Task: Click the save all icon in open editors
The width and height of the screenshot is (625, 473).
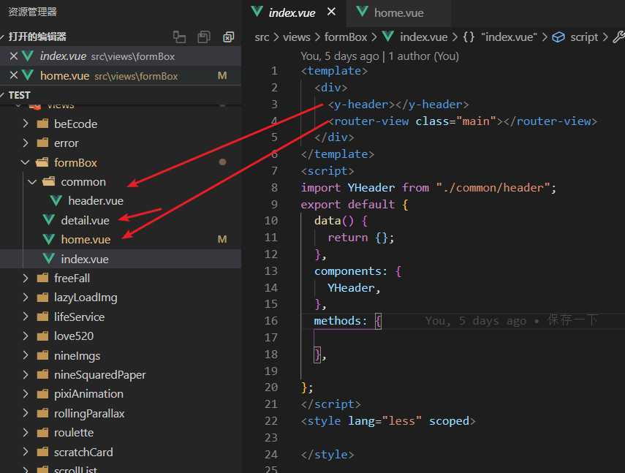Action: click(x=204, y=37)
